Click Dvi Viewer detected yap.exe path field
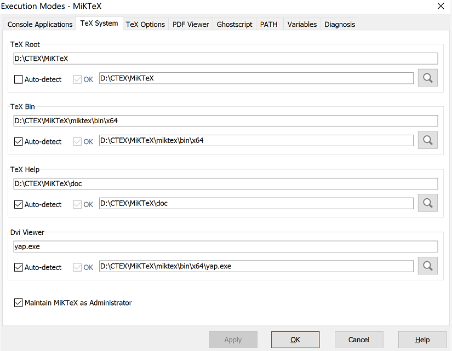452x351 pixels. 256,266
